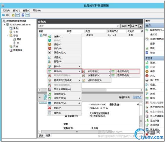Switch to the 资源 tab
165x142 pixels.
point(48,136)
